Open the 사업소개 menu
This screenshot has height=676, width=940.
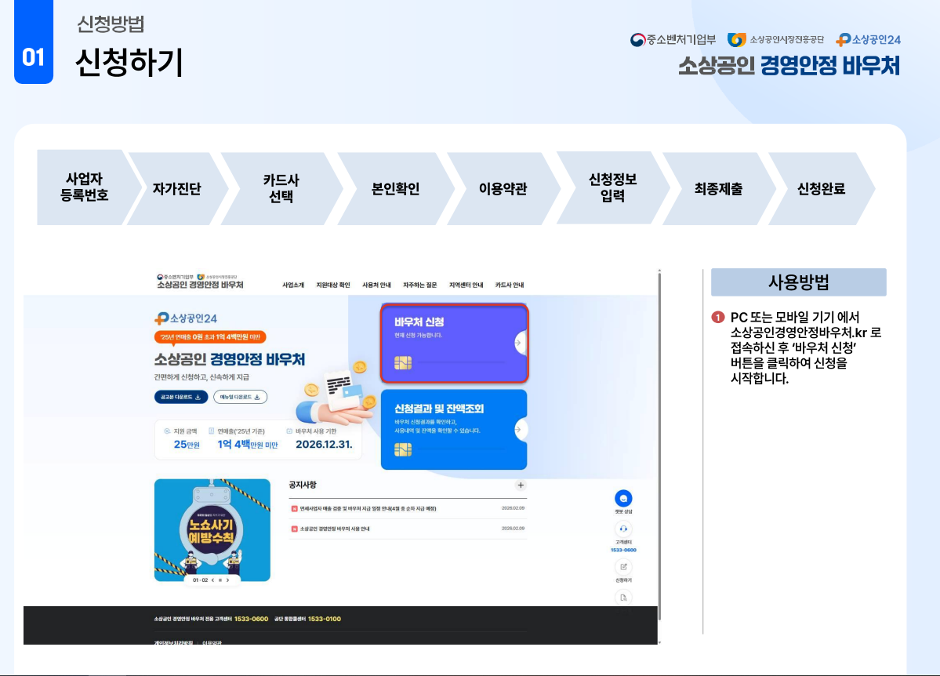(x=293, y=285)
